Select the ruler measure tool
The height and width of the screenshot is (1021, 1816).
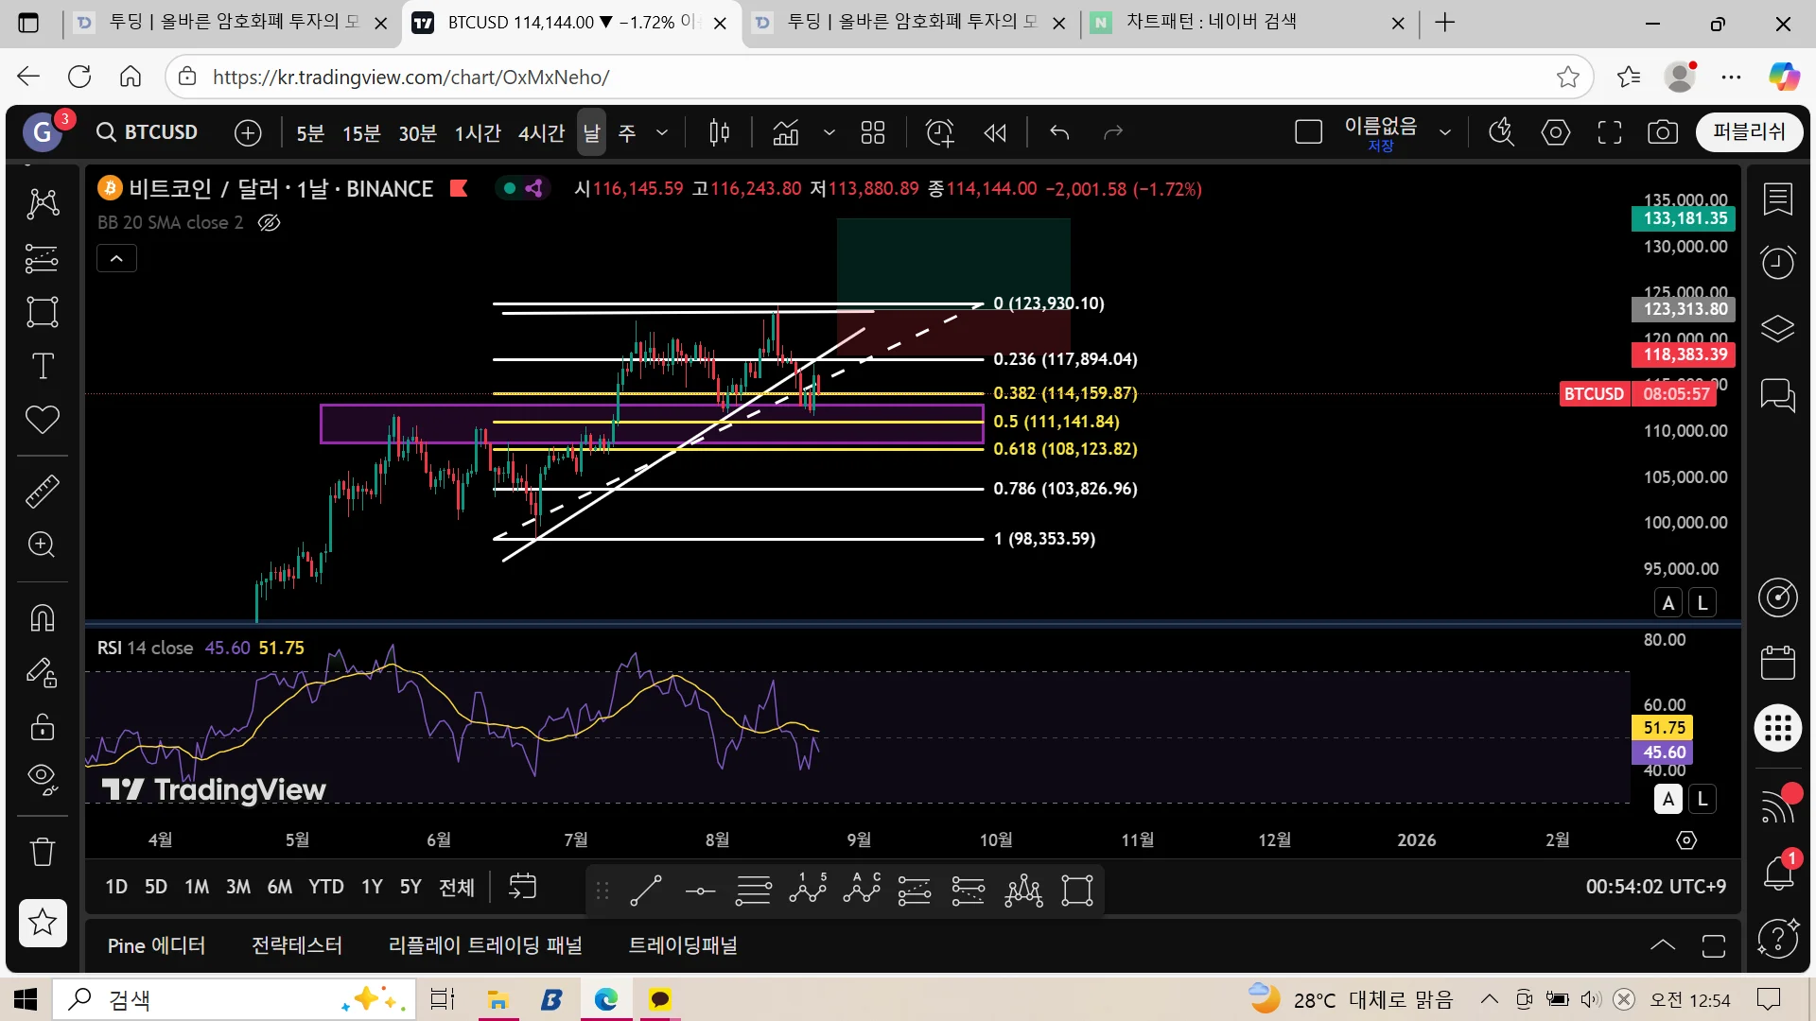pyautogui.click(x=42, y=491)
